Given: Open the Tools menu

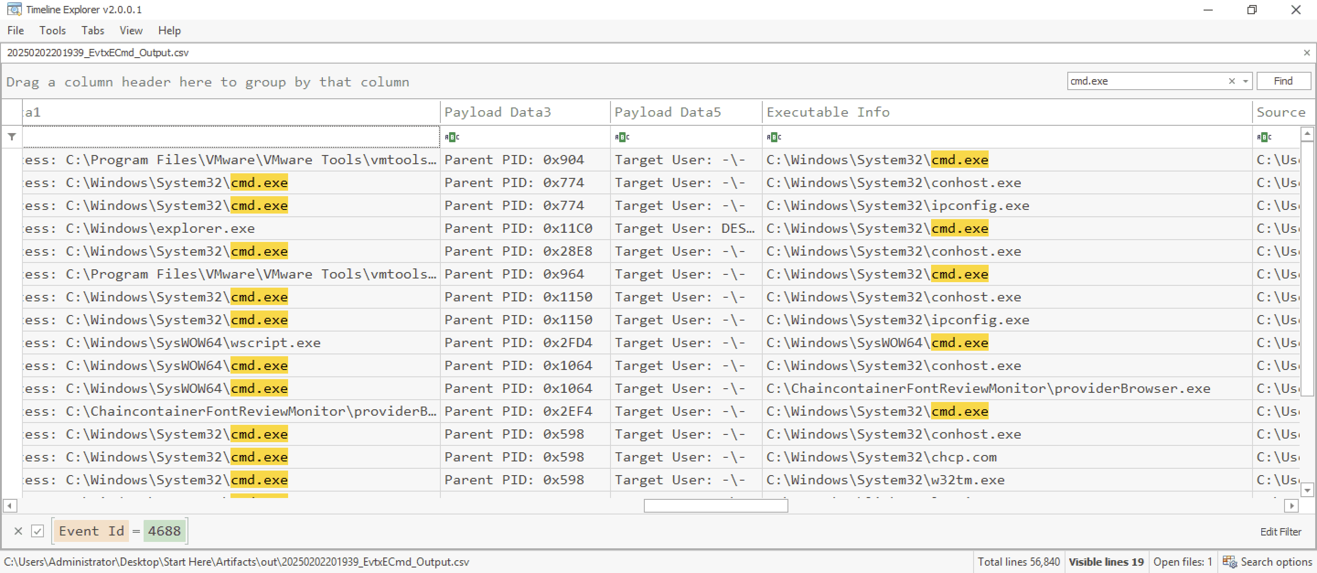Looking at the screenshot, I should click(x=53, y=31).
